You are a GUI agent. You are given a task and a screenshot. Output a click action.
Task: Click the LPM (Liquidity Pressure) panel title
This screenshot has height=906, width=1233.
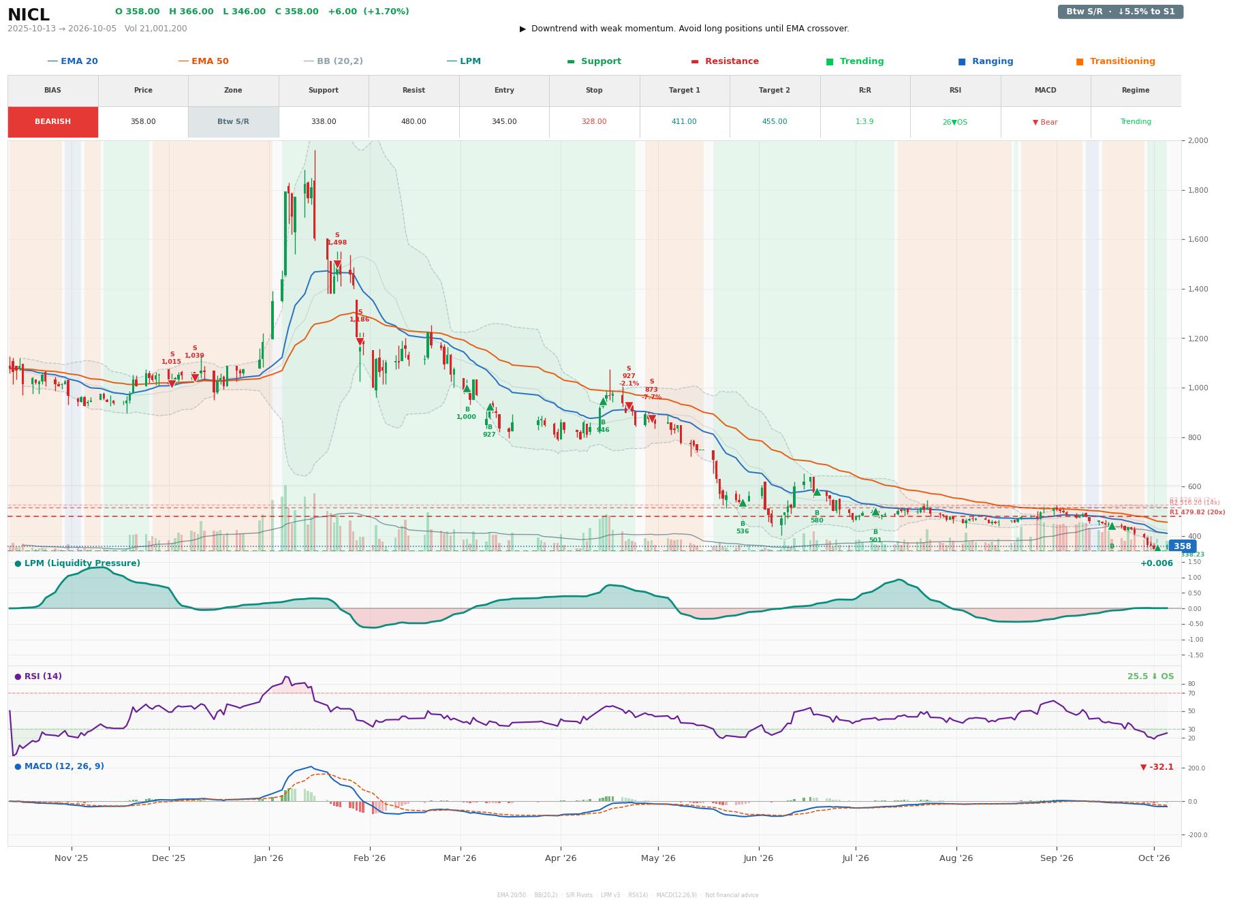[77, 563]
